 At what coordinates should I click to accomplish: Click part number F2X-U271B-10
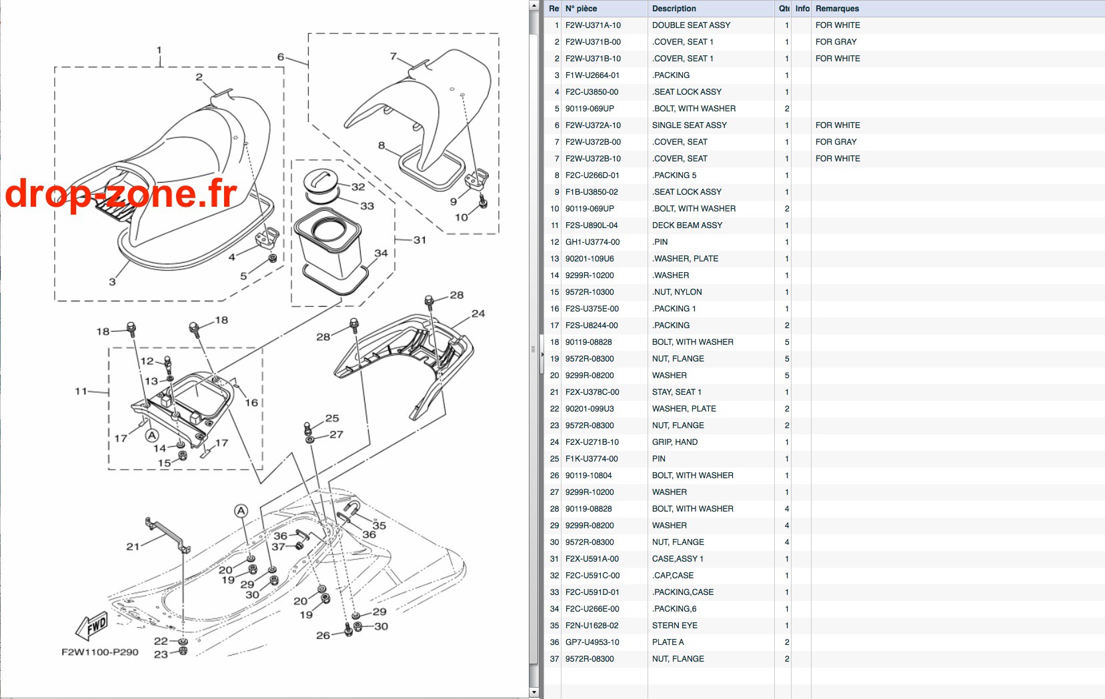592,442
